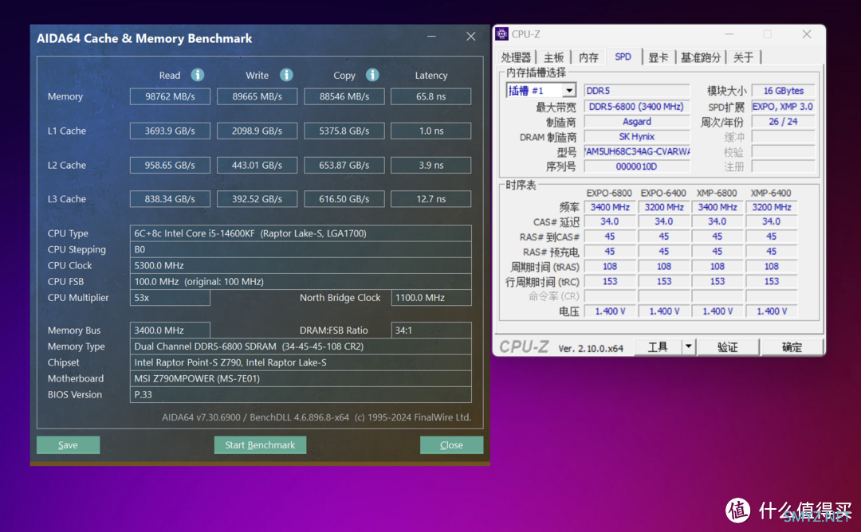This screenshot has width=861, height=532.
Task: Select the L1 Cache Write value 2098.9 GB/s
Action: click(257, 131)
